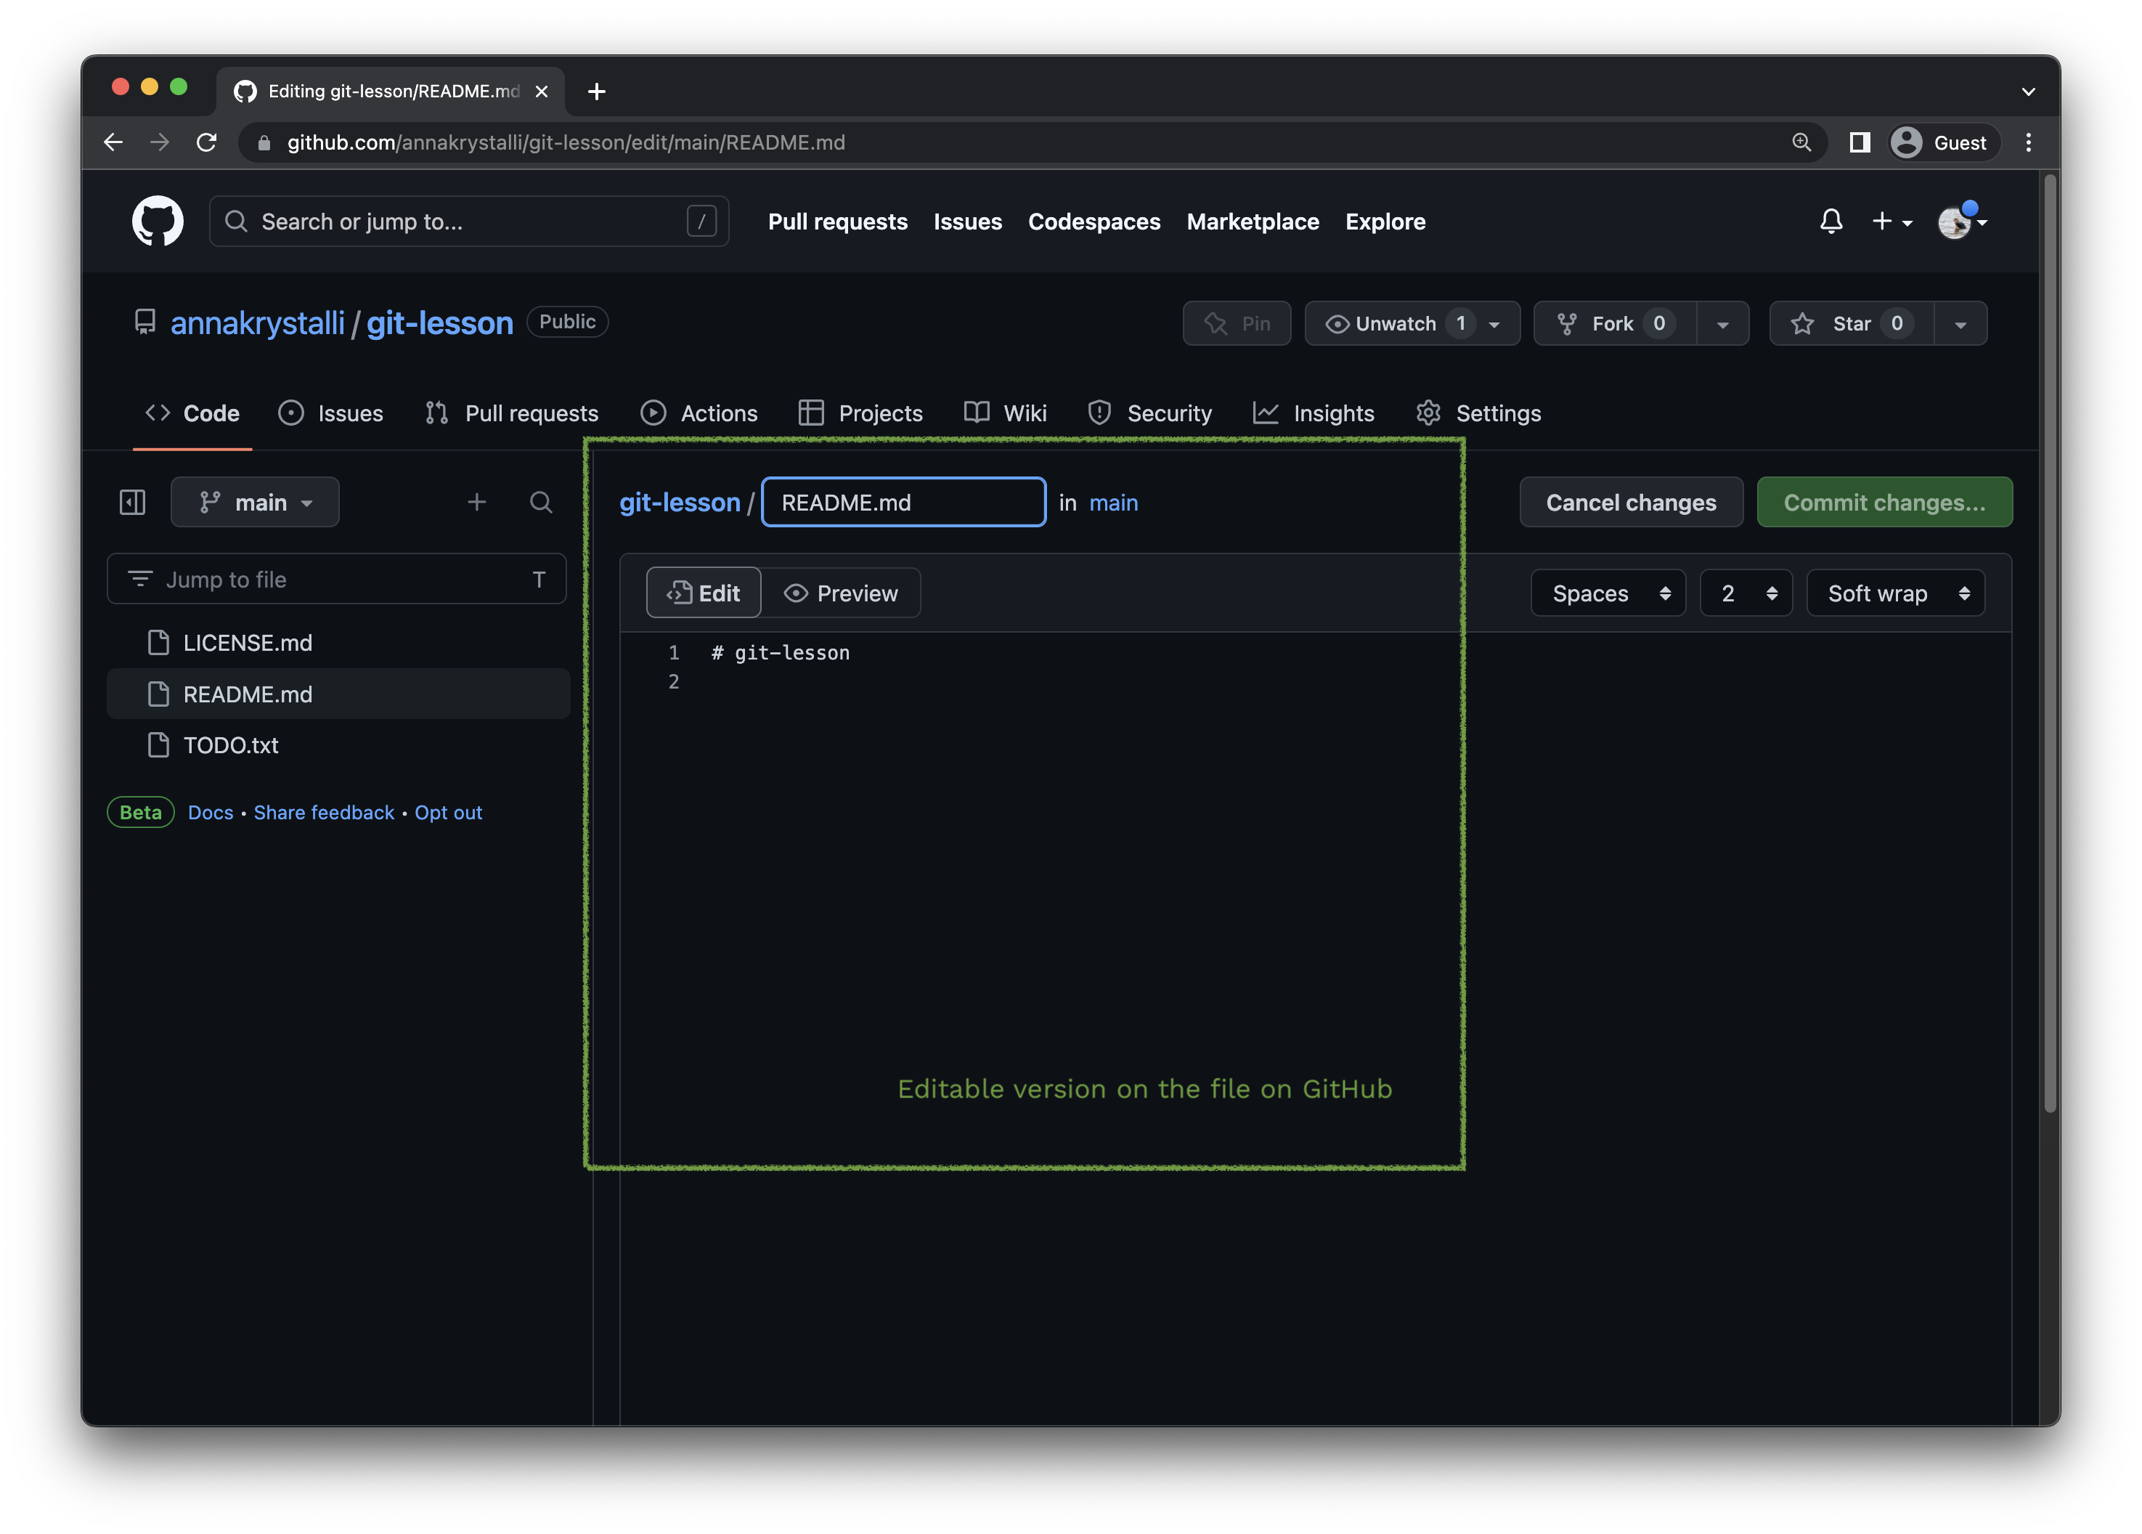Expand the Star lists dropdown arrow

pos(1960,323)
